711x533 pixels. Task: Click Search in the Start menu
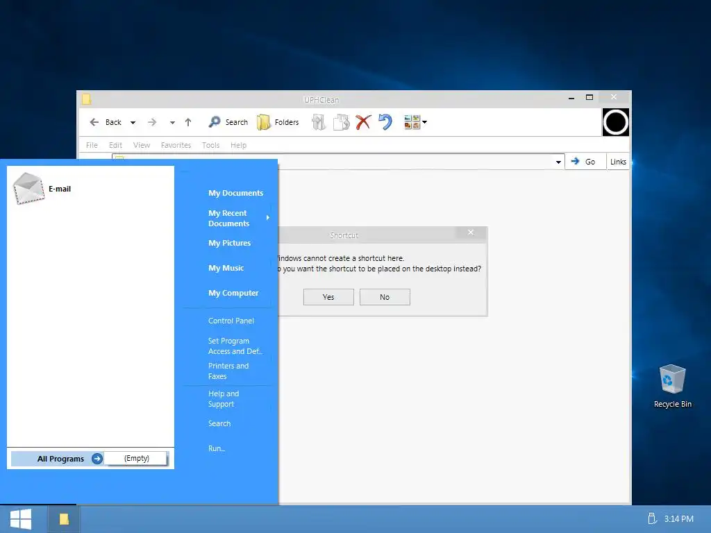coord(219,423)
